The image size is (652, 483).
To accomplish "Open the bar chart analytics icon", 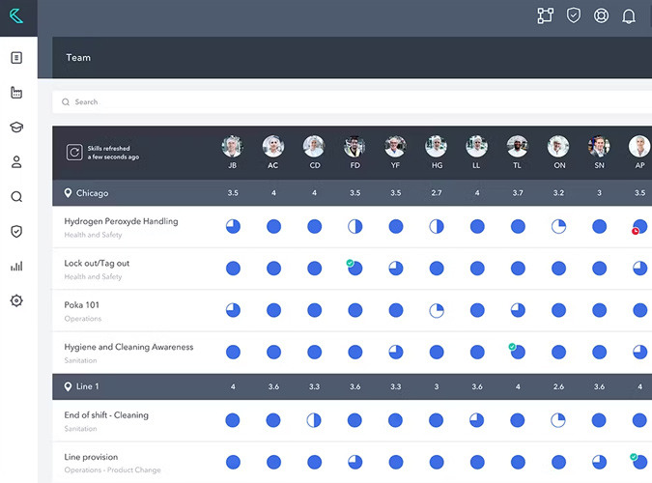I will click(x=16, y=266).
